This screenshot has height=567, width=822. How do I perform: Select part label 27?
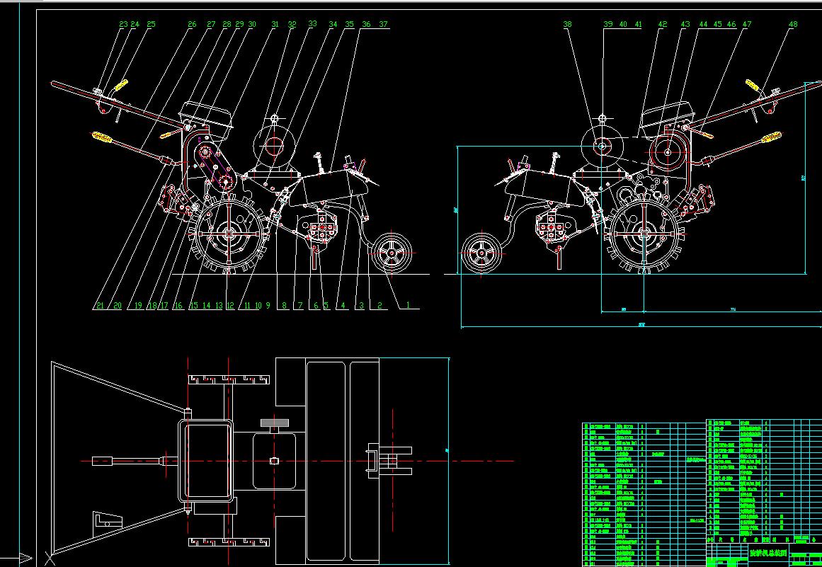pos(211,24)
